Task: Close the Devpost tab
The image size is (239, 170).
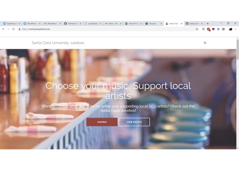Action: point(161,24)
